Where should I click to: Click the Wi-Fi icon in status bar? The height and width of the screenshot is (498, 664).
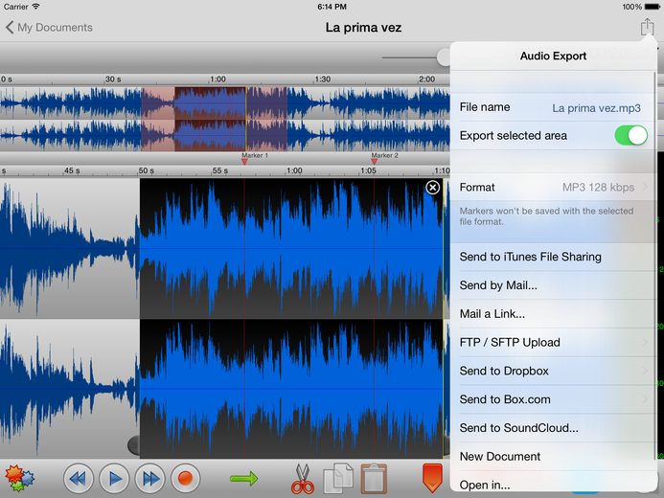coord(35,7)
